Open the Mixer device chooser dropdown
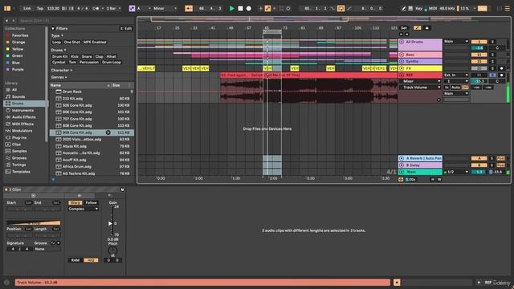Image resolution: width=514 pixels, height=289 pixels. [x=421, y=81]
